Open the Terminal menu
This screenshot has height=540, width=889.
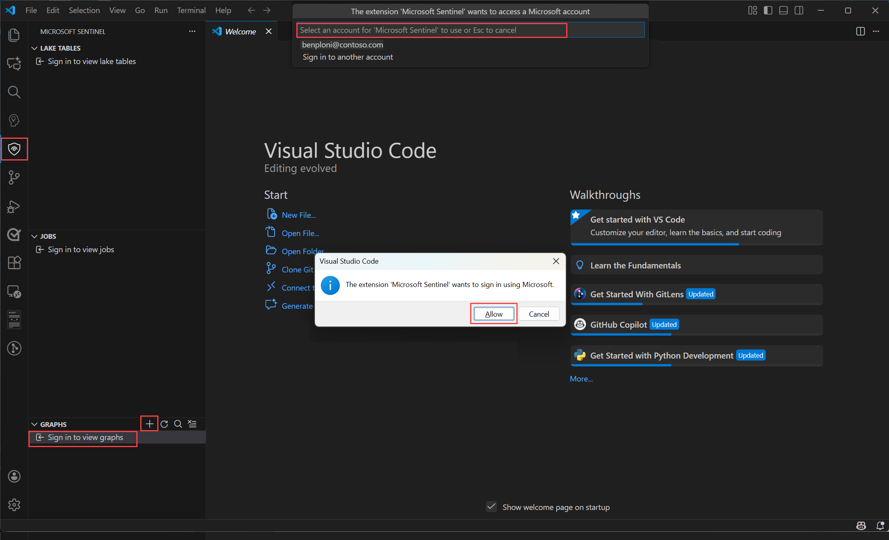tap(191, 11)
